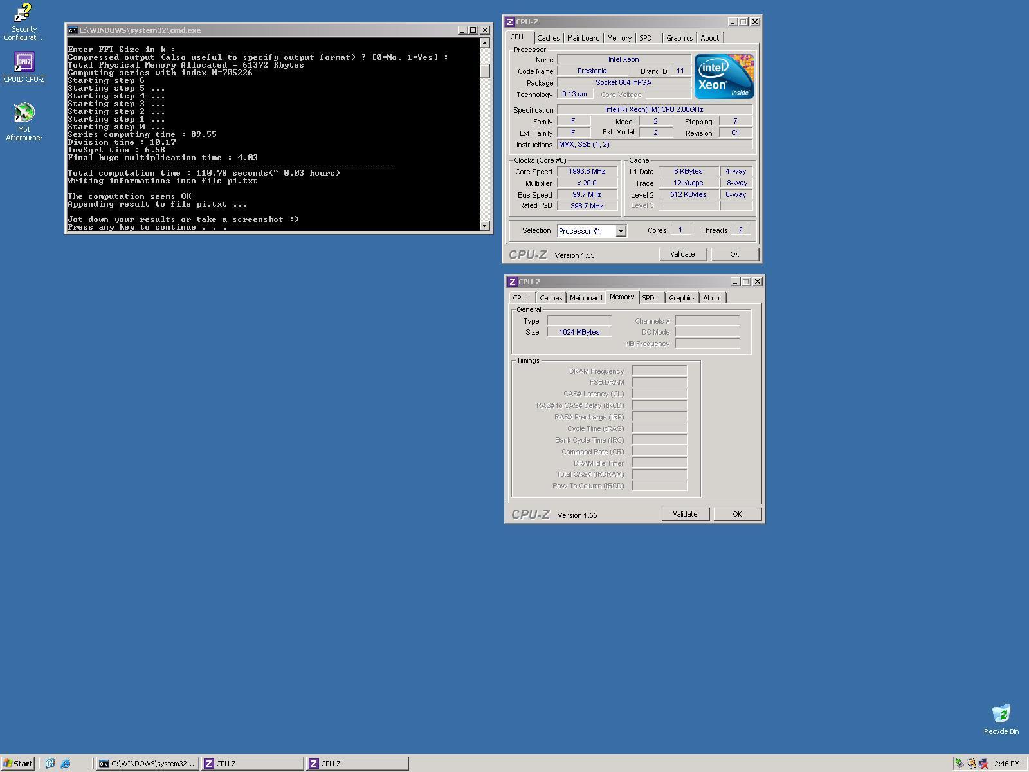
Task: Click network disconnected tray icon
Action: pyautogui.click(x=983, y=764)
